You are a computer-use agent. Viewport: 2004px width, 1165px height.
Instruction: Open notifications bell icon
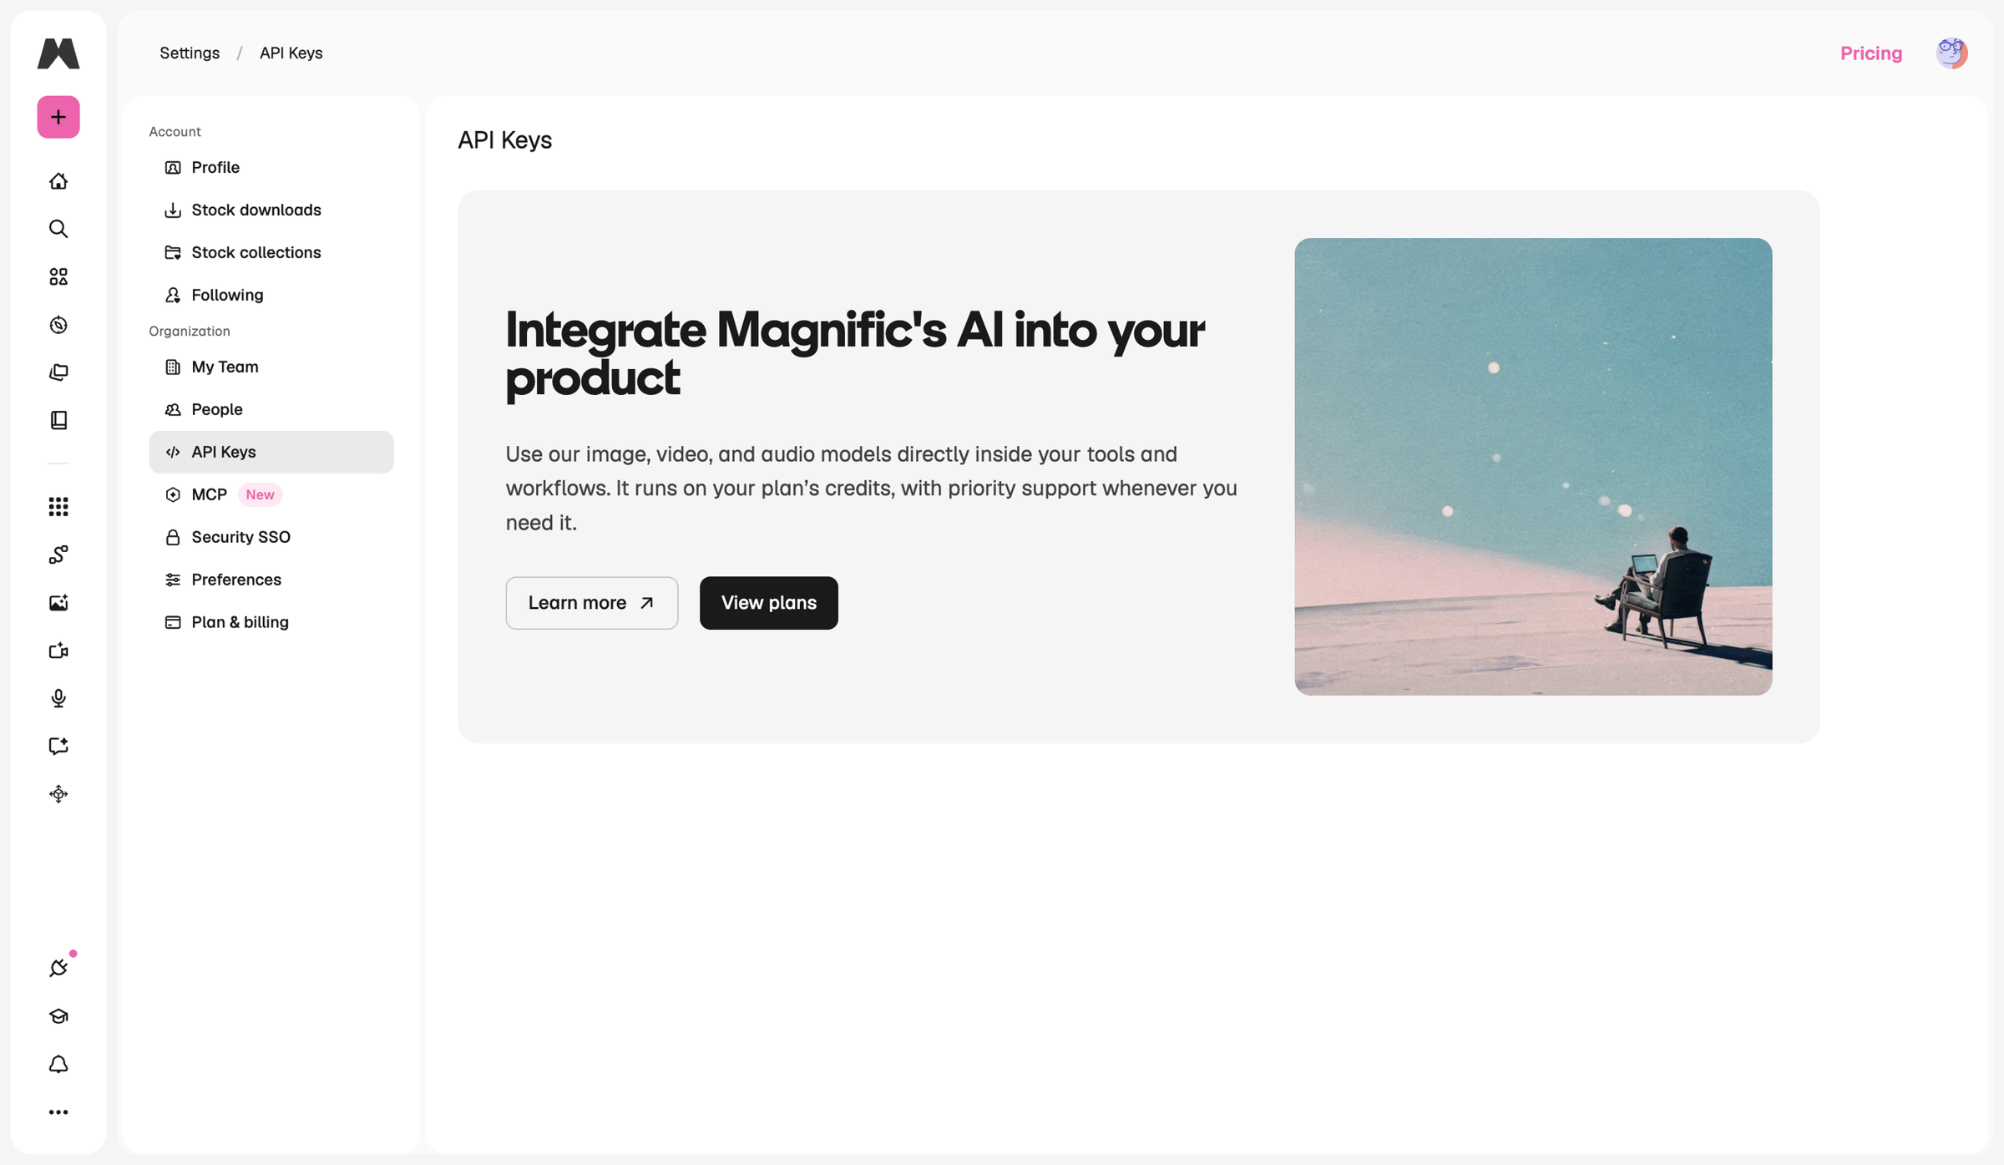point(58,1064)
